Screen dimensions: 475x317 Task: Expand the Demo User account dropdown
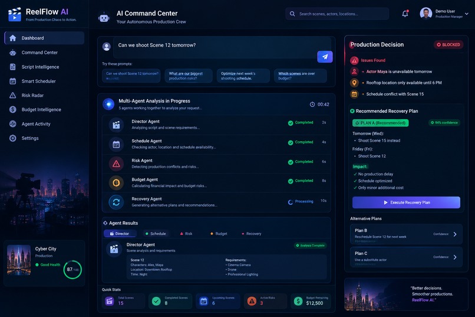[x=467, y=14]
